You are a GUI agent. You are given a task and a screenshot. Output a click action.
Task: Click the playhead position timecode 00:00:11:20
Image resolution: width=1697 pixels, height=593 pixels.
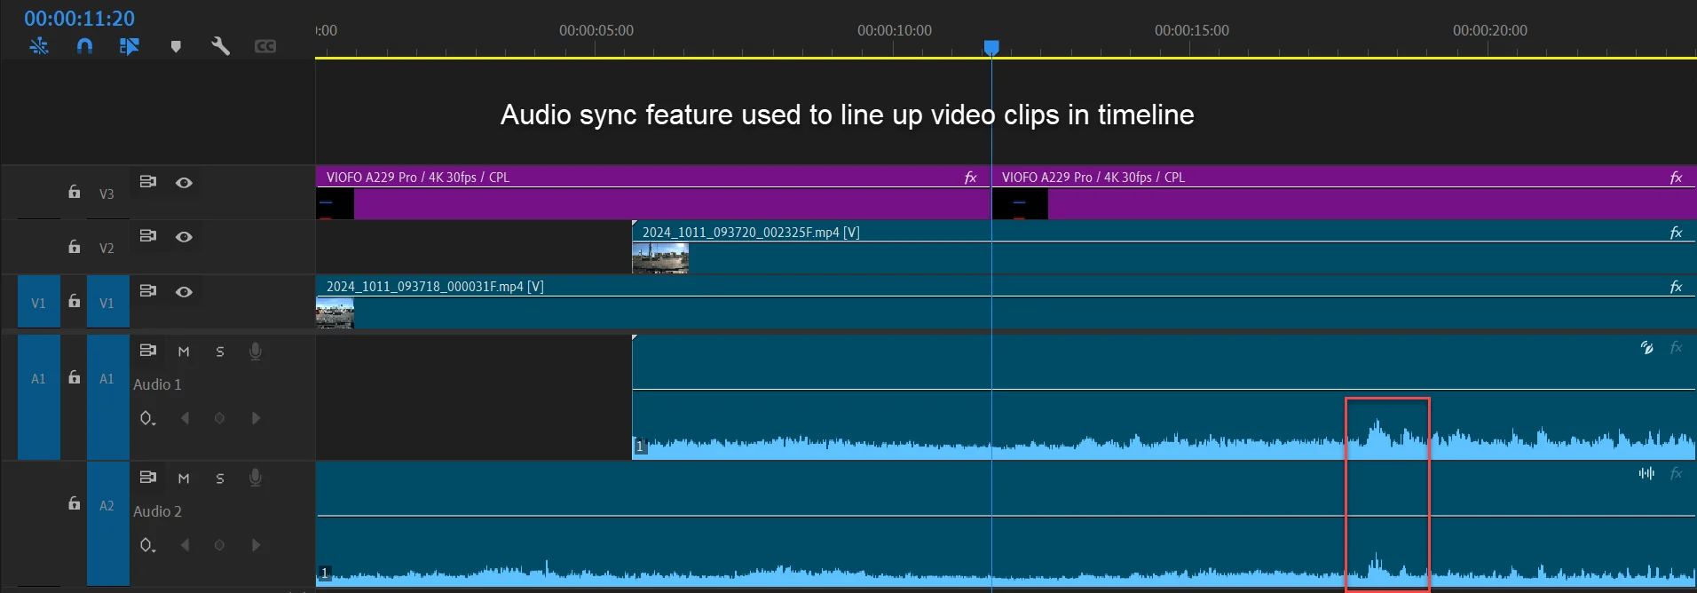pos(80,18)
